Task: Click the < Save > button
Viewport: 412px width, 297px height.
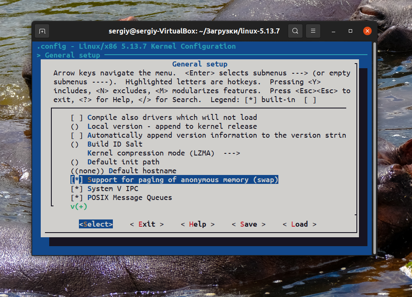Action: (x=249, y=224)
